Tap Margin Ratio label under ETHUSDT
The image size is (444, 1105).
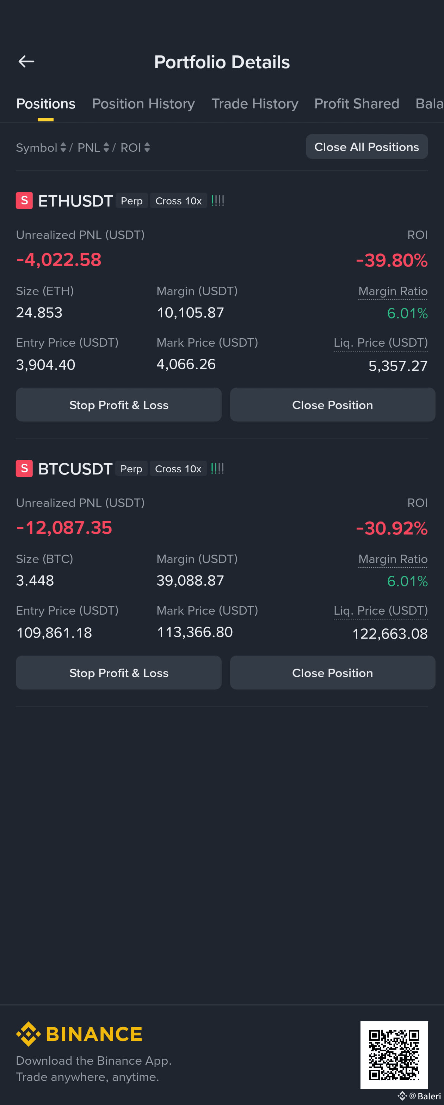pyautogui.click(x=393, y=291)
